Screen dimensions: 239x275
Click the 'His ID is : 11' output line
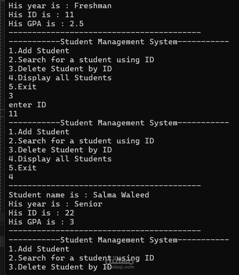pyautogui.click(x=41, y=14)
